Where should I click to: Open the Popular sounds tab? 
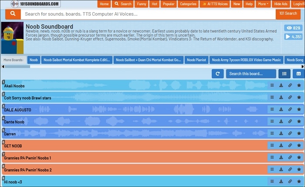tap(169, 4)
